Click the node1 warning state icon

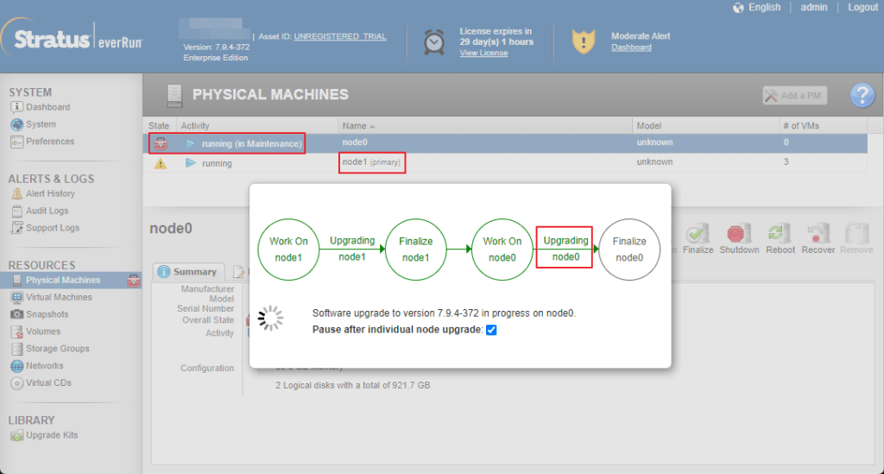161,163
